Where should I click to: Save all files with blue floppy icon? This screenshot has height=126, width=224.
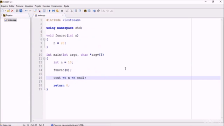coord(21,11)
